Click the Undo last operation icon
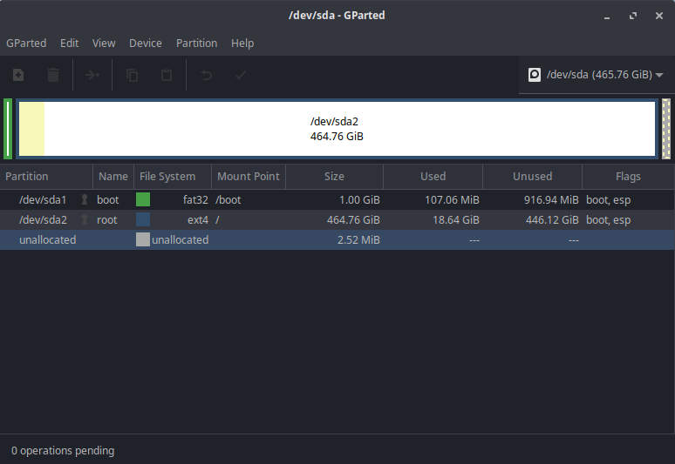This screenshot has width=675, height=464. [x=207, y=76]
